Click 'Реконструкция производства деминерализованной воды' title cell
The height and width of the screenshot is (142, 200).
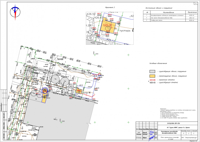point(169,132)
